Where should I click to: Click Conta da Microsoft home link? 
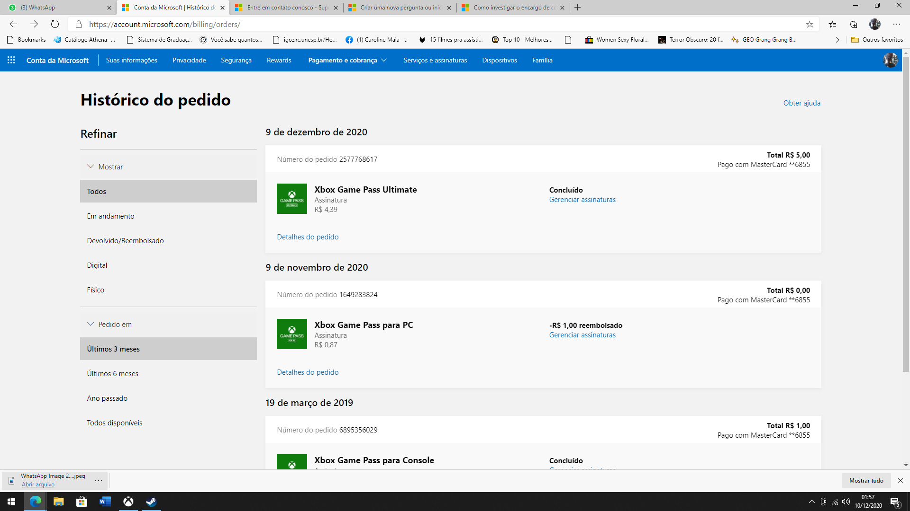[x=57, y=60]
